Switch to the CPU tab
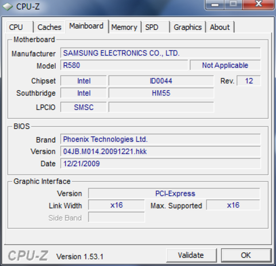The height and width of the screenshot is (266, 276). point(19,27)
